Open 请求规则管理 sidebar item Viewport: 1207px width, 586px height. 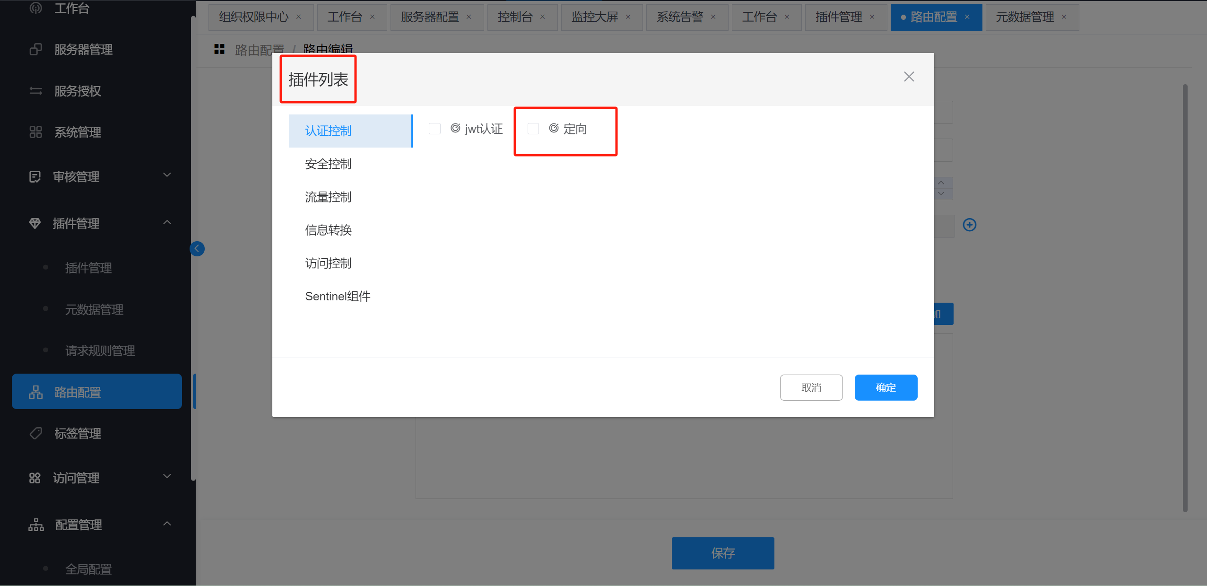[100, 351]
